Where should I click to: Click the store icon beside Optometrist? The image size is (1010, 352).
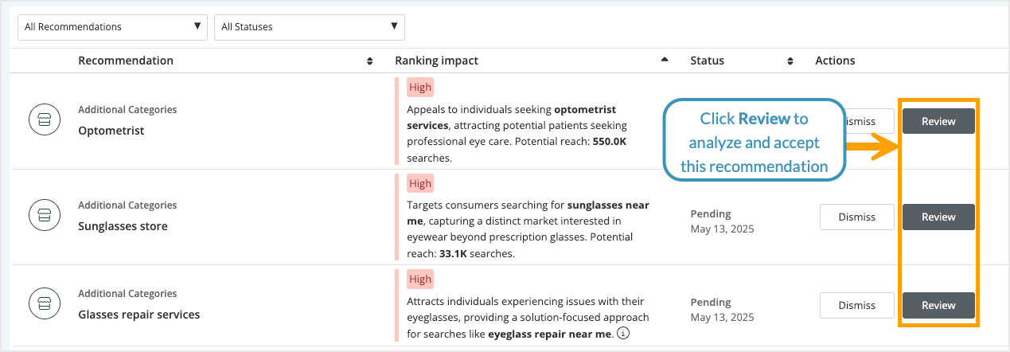coord(45,121)
